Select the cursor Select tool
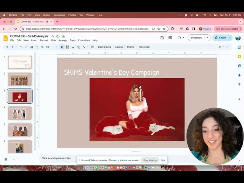The image size is (244, 183). [x=62, y=47]
